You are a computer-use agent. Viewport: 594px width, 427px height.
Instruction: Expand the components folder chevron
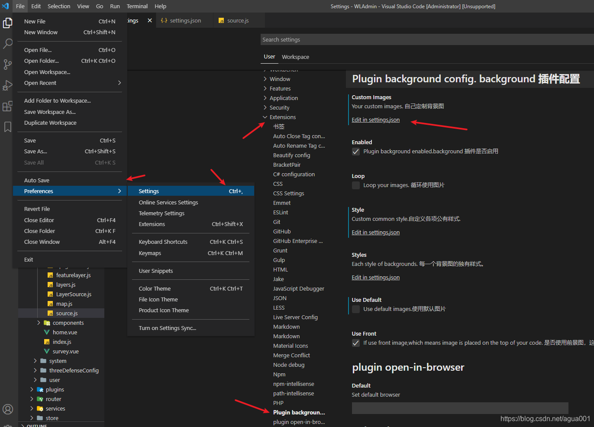(x=39, y=323)
